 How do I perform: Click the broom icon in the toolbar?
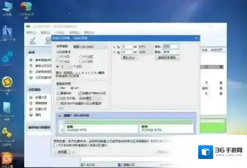33,39
